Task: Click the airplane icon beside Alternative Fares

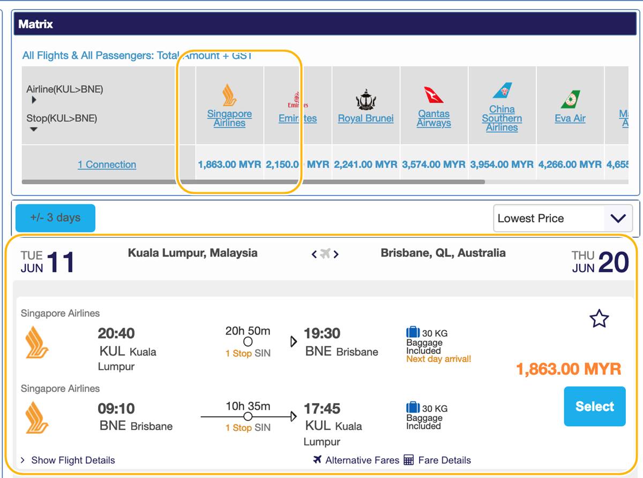Action: 318,460
